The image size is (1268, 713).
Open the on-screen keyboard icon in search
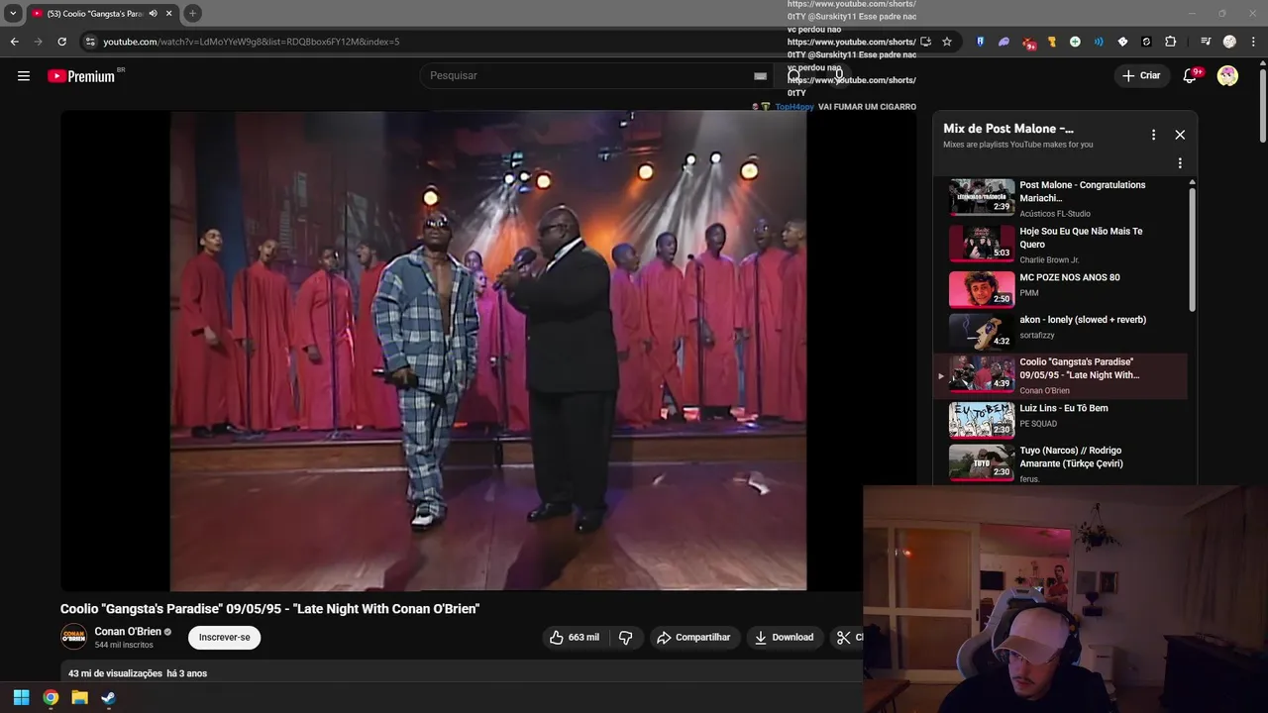[760, 75]
